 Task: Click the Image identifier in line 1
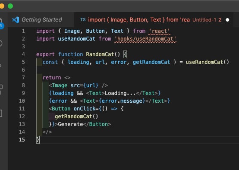[72, 31]
